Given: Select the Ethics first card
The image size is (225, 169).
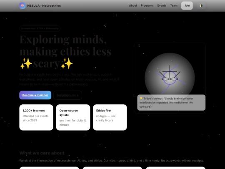Looking at the screenshot, I should (x=110, y=117).
